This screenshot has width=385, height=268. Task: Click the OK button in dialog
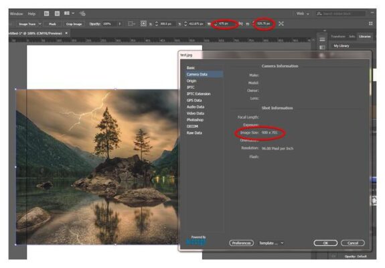pos(325,243)
